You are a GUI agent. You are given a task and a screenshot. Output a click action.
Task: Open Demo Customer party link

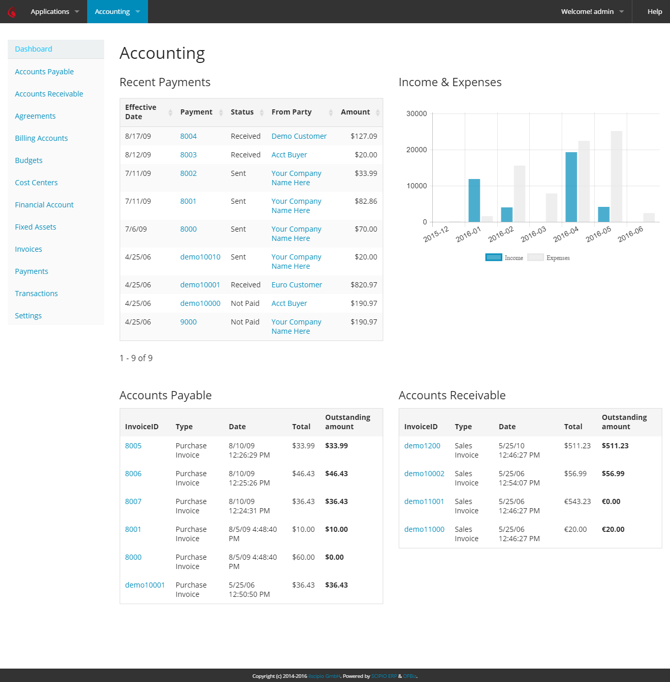(299, 136)
